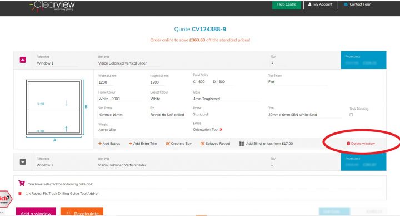
Task: Click the edit icon beside Create a Bay
Action: point(168,144)
